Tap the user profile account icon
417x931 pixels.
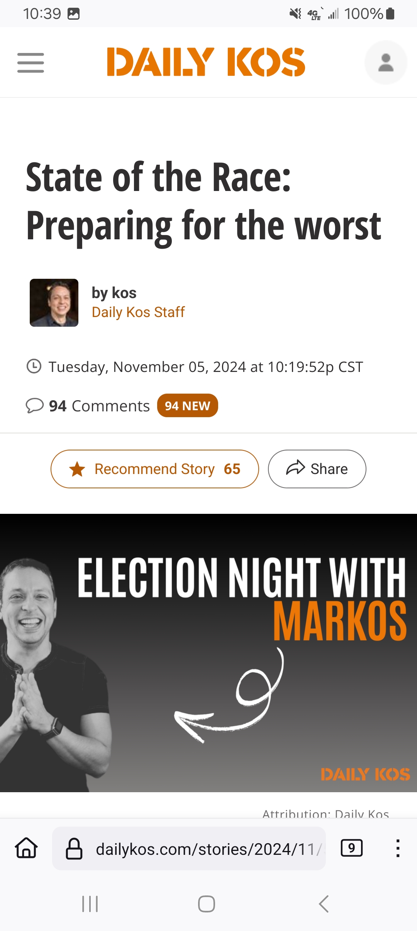tap(386, 62)
